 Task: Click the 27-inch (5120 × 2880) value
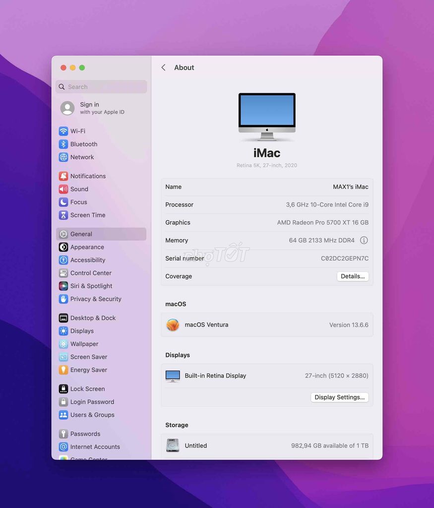point(336,376)
